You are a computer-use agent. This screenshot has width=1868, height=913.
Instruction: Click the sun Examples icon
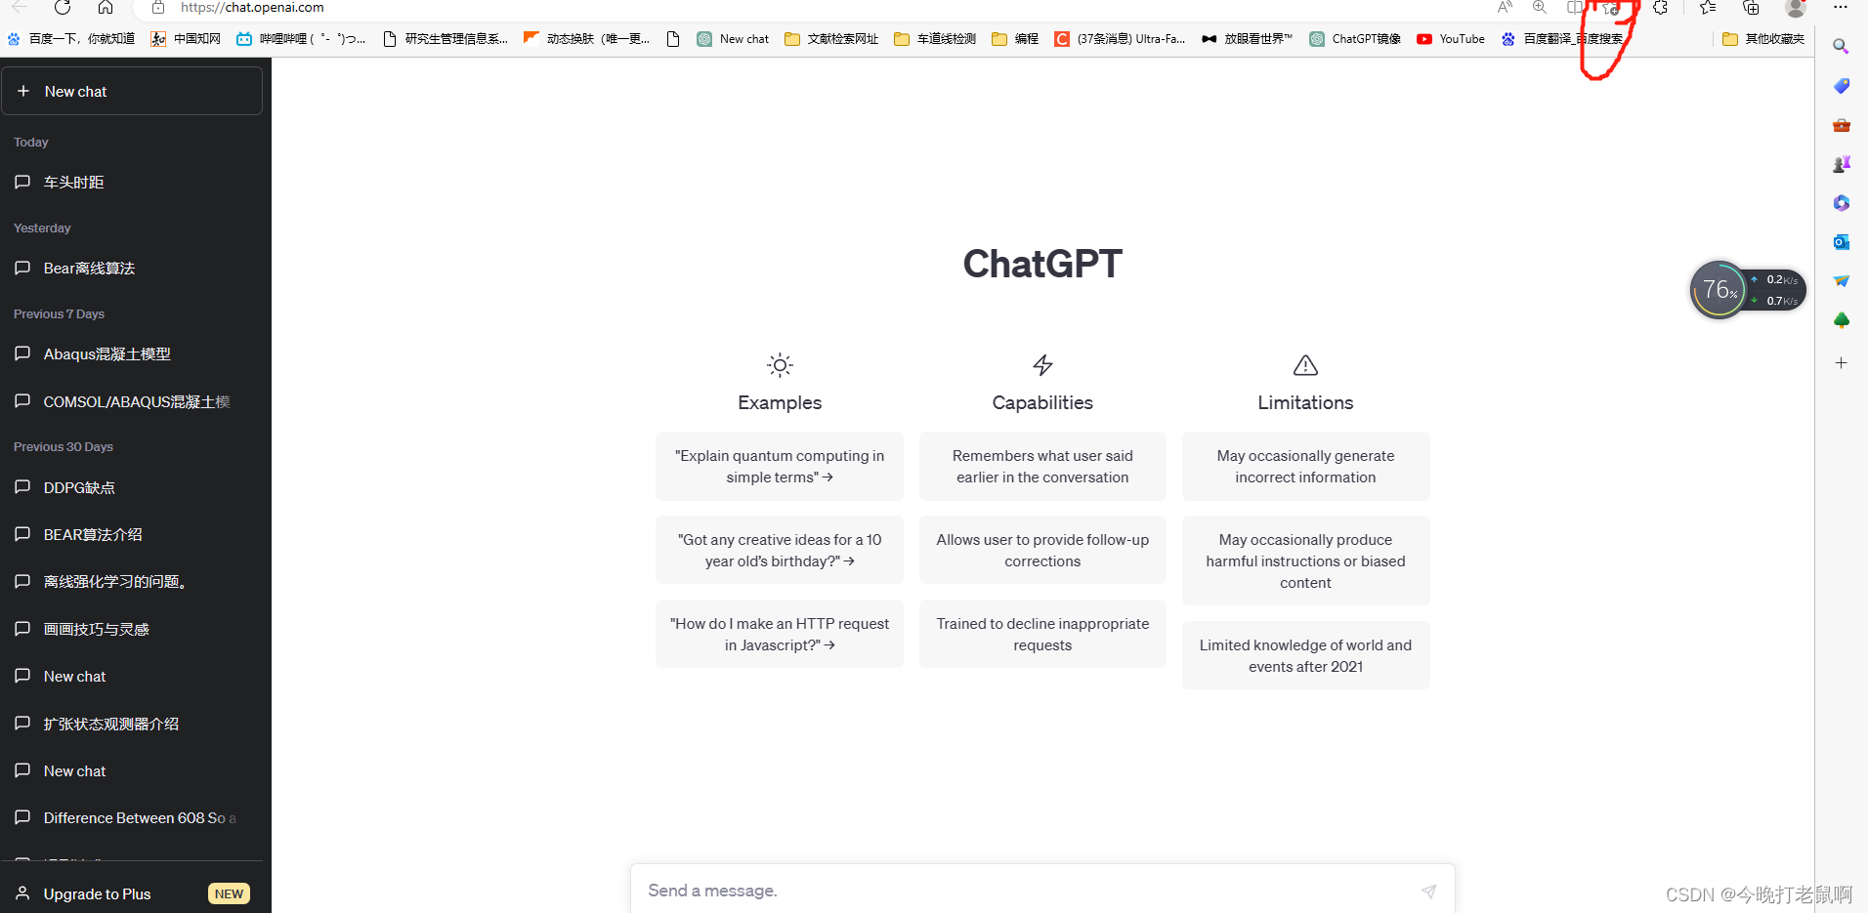click(780, 365)
